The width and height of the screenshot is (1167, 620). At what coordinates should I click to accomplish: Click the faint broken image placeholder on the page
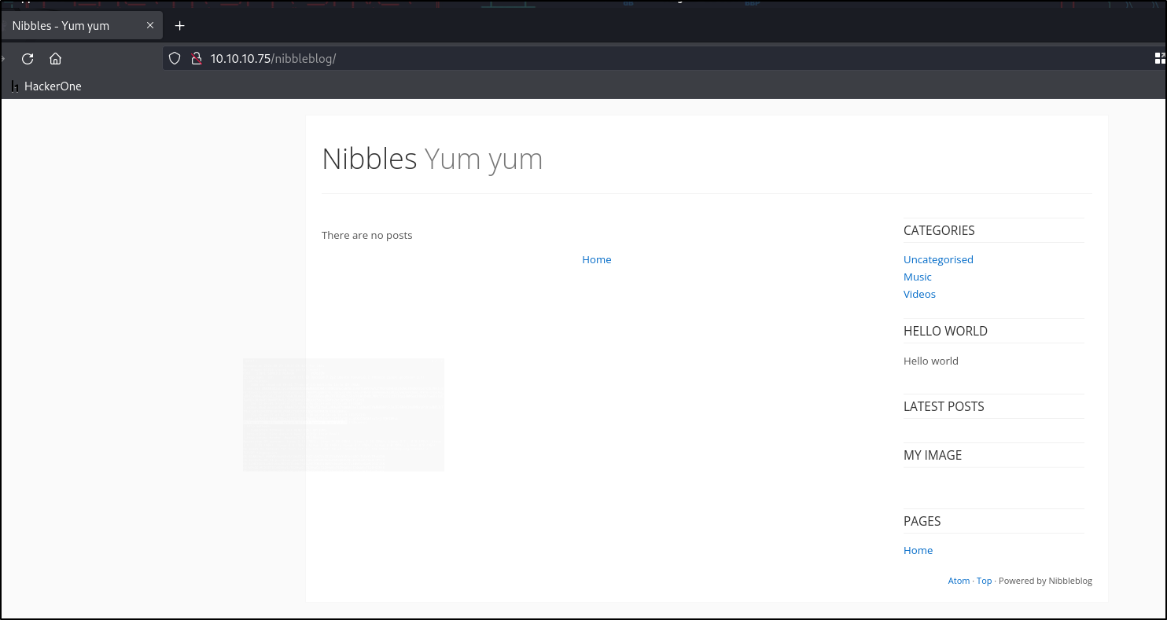point(344,414)
